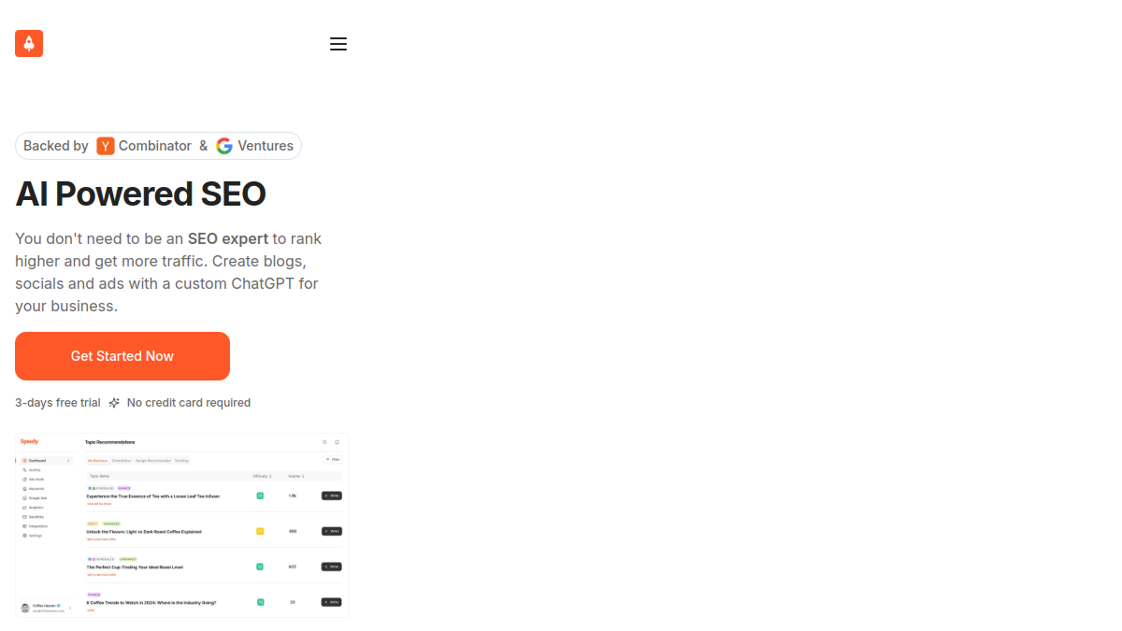The width and height of the screenshot is (1122, 631).
Task: Click the search icon in the dashboard preview
Action: 325,442
